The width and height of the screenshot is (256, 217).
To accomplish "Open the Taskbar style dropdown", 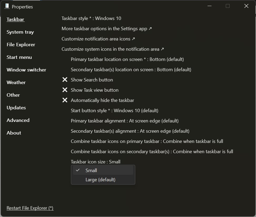I will [x=91, y=18].
